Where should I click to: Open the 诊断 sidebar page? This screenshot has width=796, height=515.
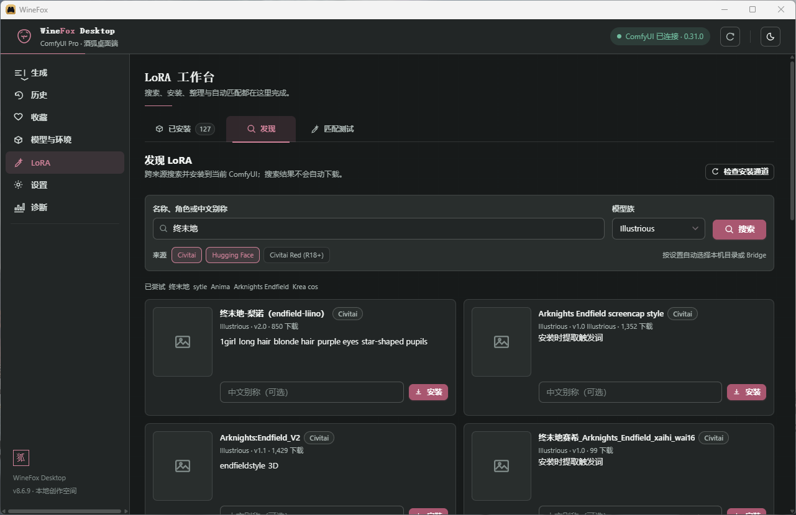pos(65,207)
